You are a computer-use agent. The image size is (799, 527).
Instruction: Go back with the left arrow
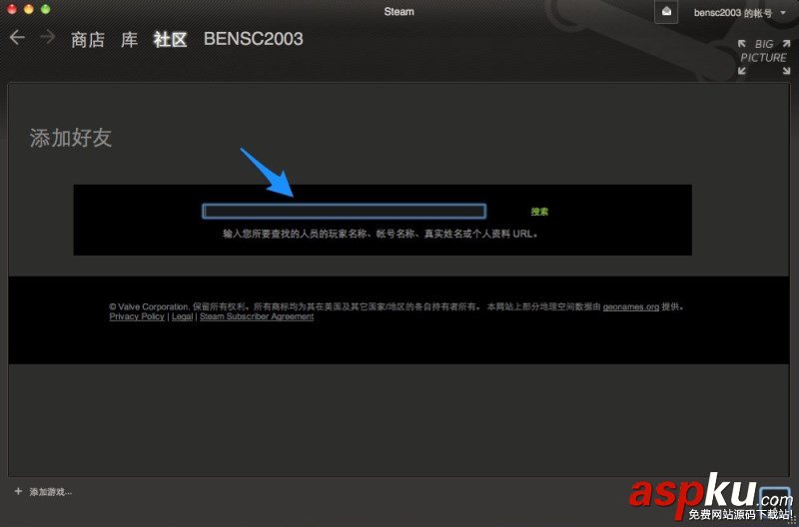pos(17,37)
